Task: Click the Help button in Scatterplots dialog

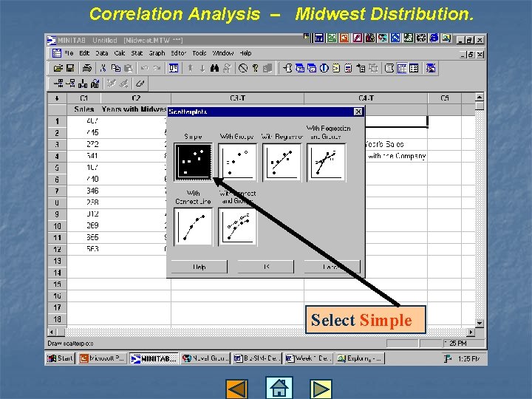Action: [x=199, y=267]
